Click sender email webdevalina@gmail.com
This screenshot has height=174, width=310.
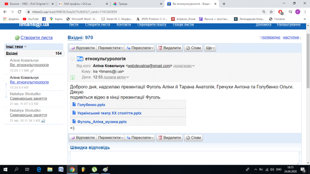click(x=149, y=66)
